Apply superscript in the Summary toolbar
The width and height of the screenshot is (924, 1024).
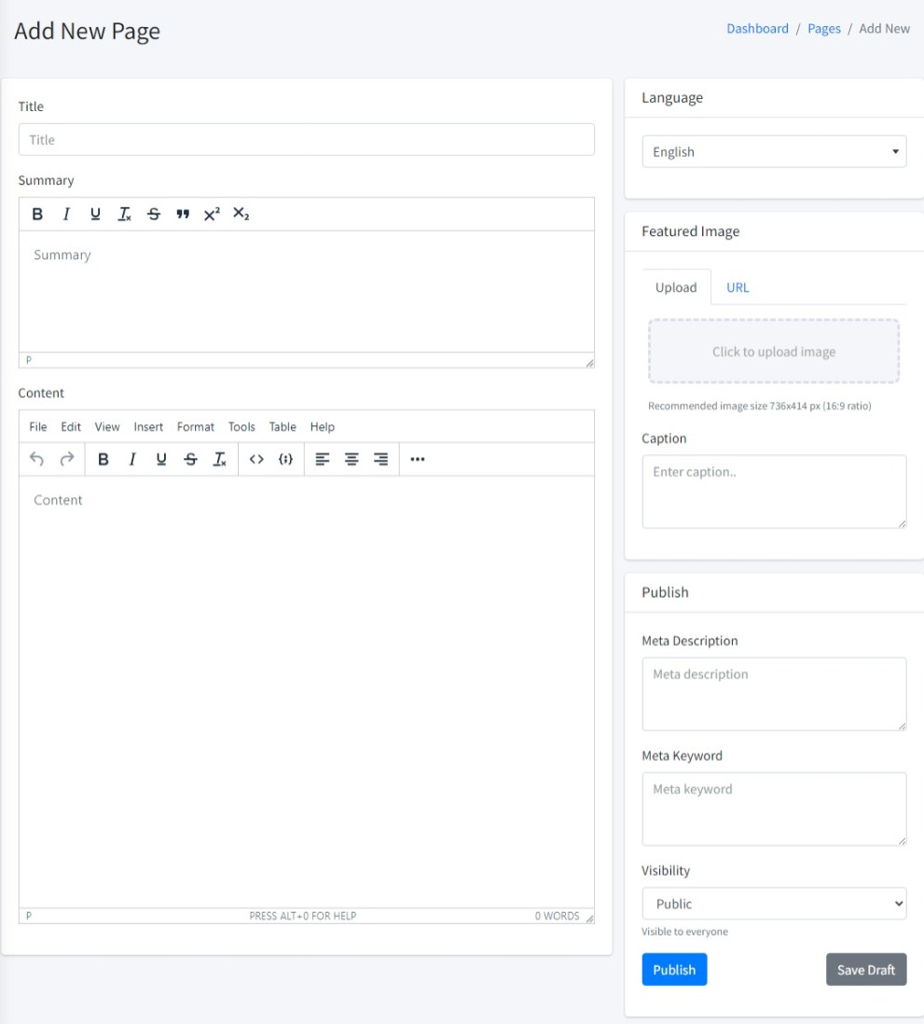212,214
